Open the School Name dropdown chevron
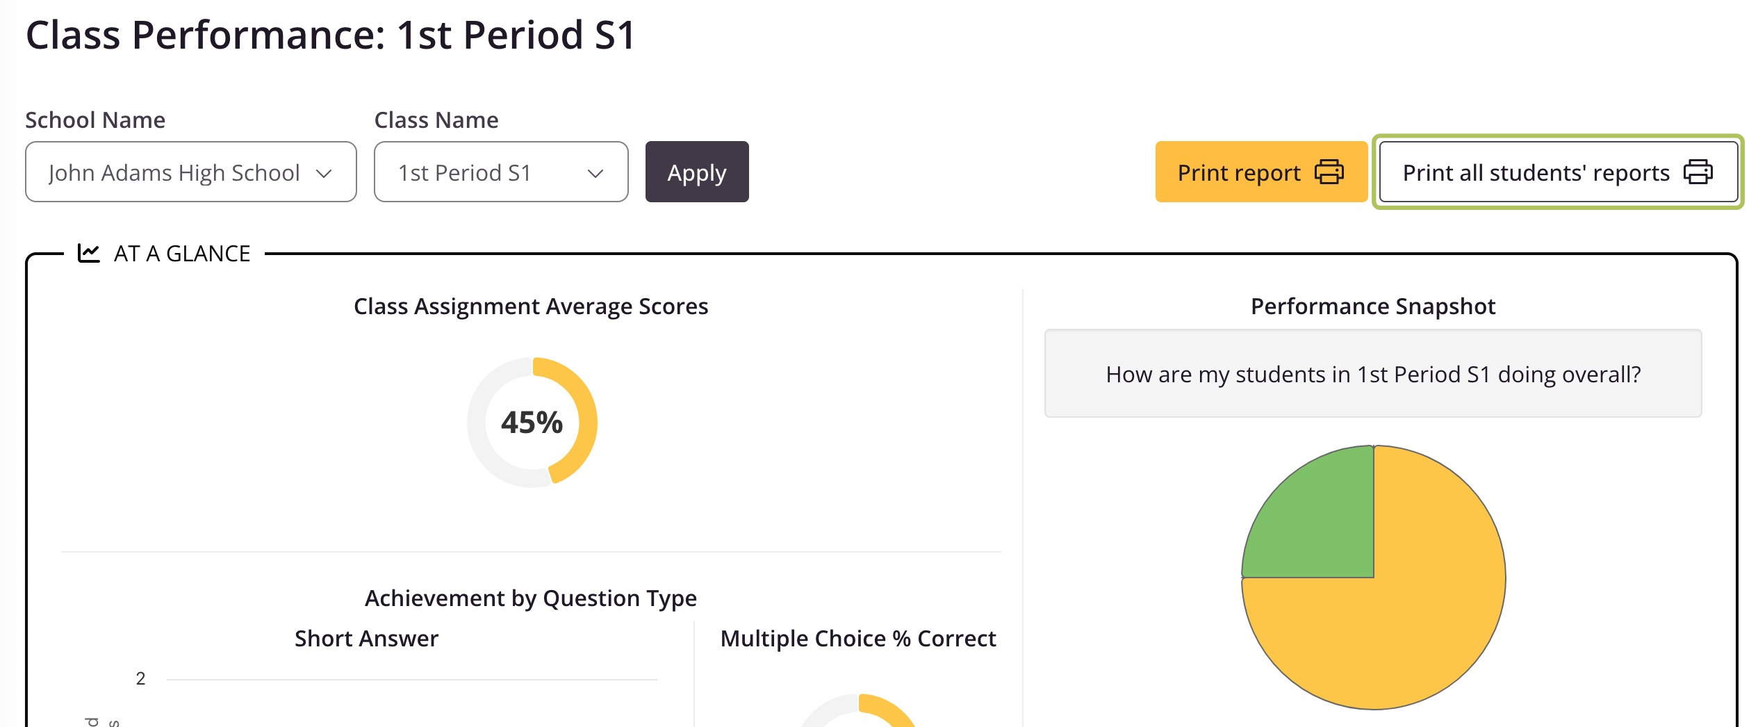The image size is (1758, 727). tap(324, 173)
